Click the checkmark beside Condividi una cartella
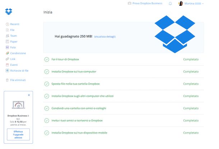219x149 pixels. coord(47,108)
